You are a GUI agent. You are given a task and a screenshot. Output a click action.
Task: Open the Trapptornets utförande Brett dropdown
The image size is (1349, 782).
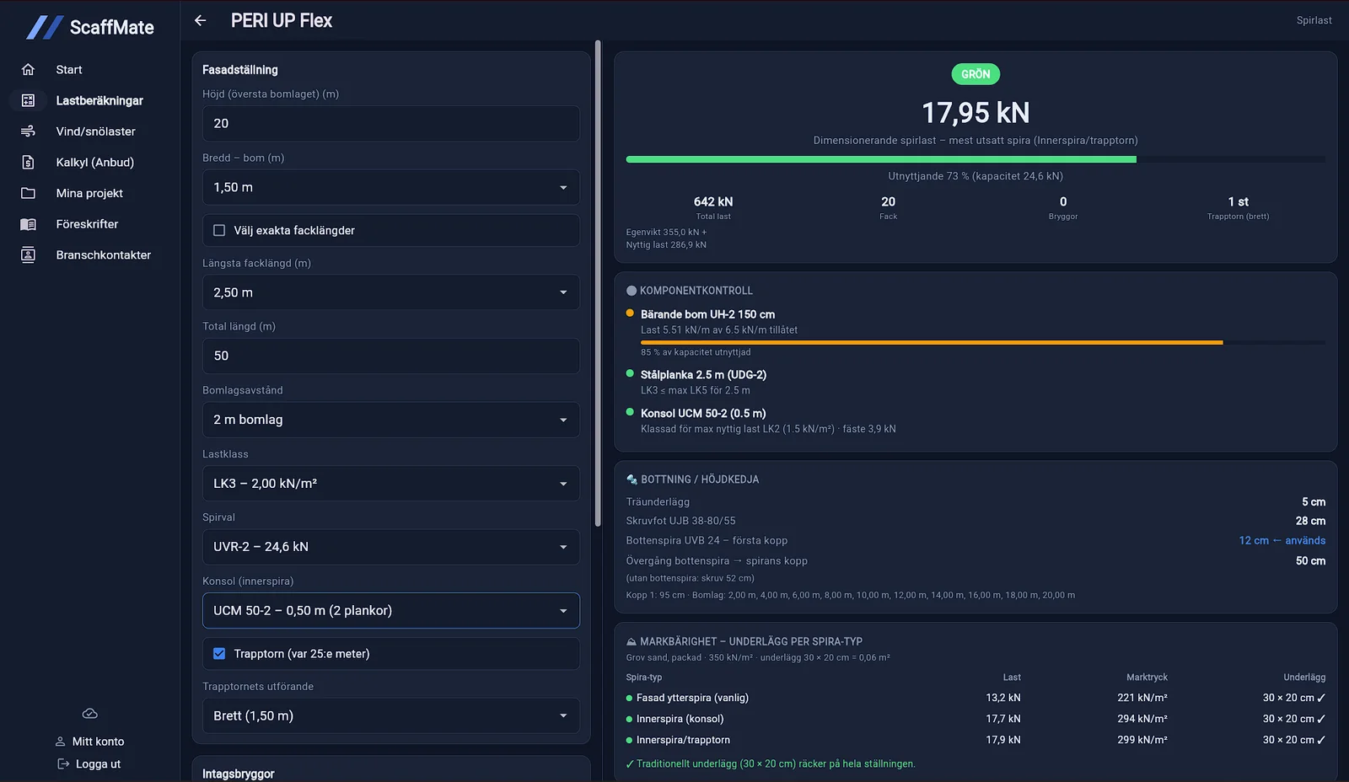(x=391, y=715)
